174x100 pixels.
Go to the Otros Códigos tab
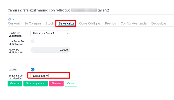pyautogui.click(x=90, y=23)
